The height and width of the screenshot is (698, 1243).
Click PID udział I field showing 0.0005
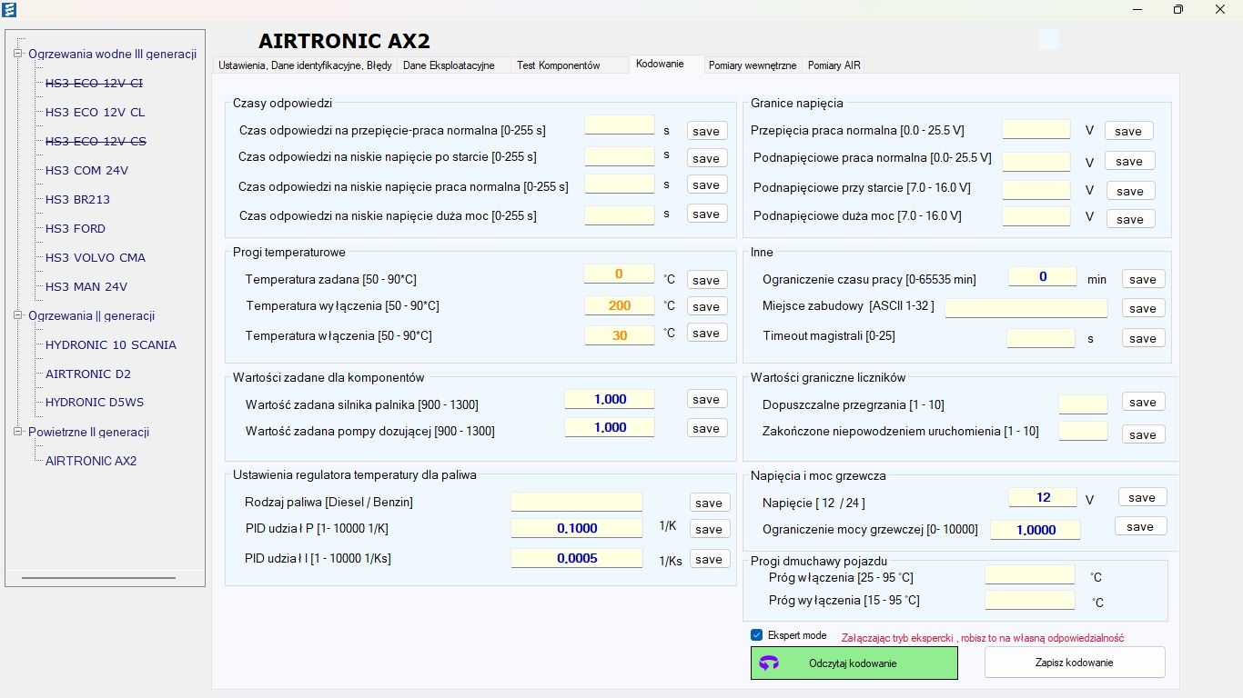tap(577, 558)
